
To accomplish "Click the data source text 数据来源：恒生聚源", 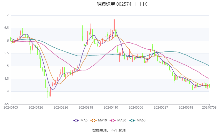I will pos(109,130).
